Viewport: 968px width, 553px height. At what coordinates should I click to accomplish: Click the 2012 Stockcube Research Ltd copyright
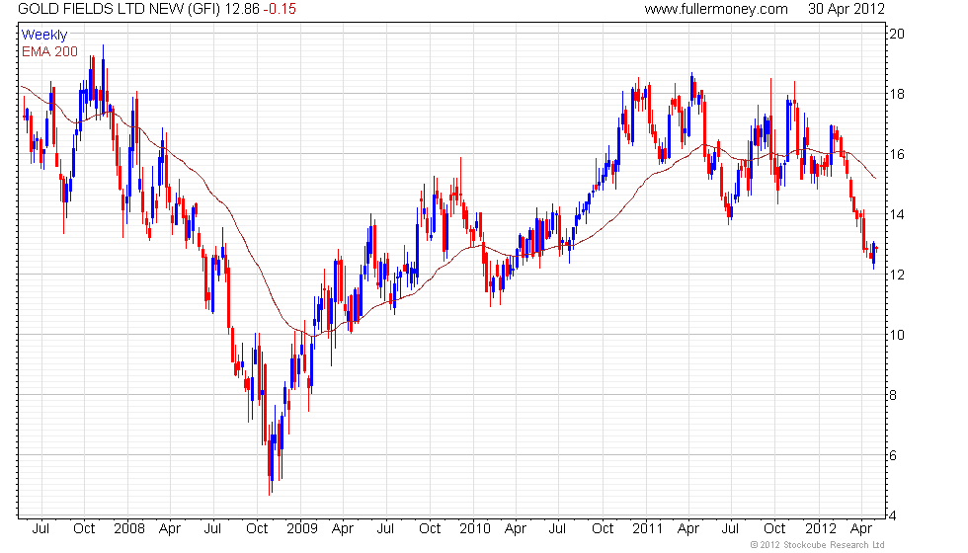pyautogui.click(x=817, y=545)
